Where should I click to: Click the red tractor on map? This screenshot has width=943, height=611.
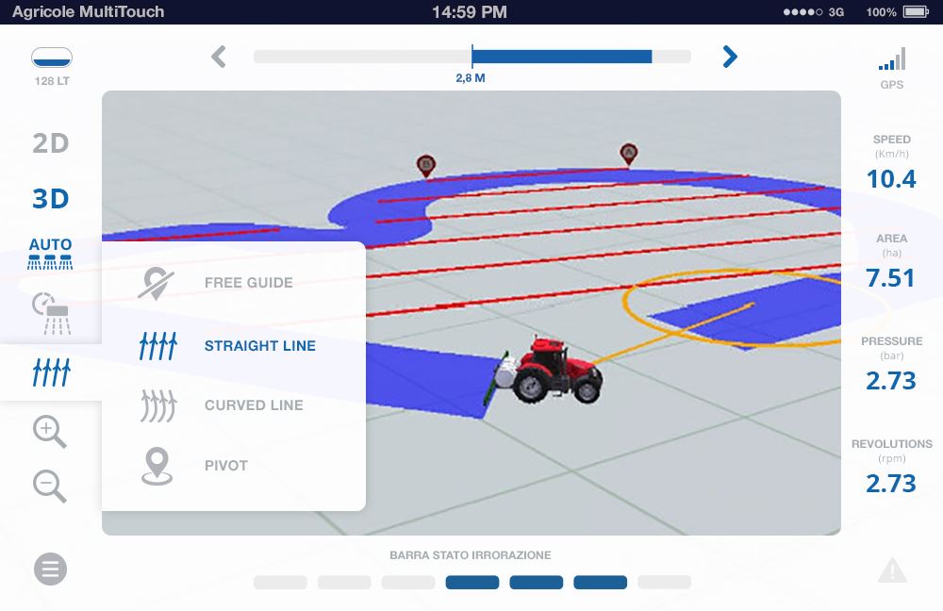point(554,369)
